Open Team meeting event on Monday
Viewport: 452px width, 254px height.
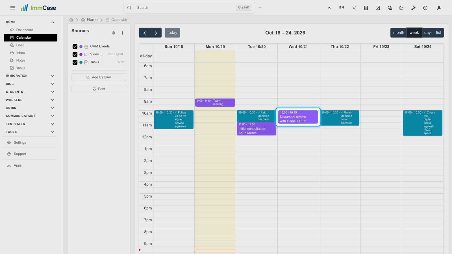coord(215,102)
